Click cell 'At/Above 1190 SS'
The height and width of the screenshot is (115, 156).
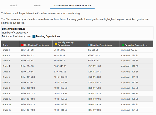coord(130,104)
